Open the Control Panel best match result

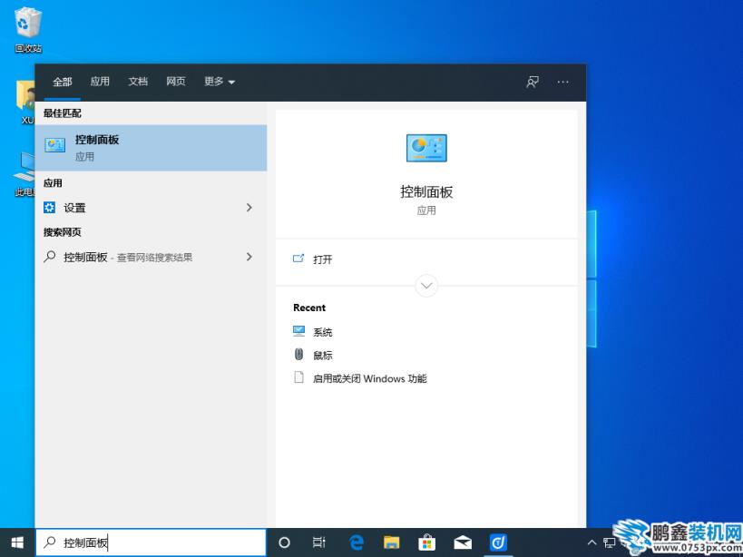point(151,148)
